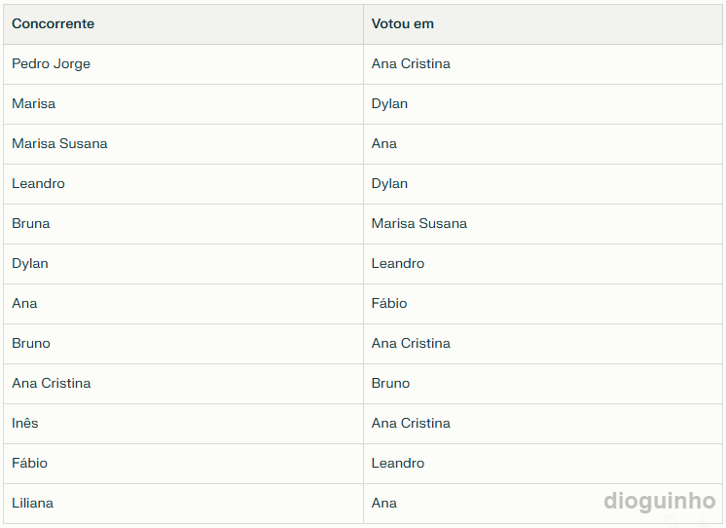Screen dimensions: 726x528
Task: Select the "Liliana" contestant cell
Action: pos(33,503)
